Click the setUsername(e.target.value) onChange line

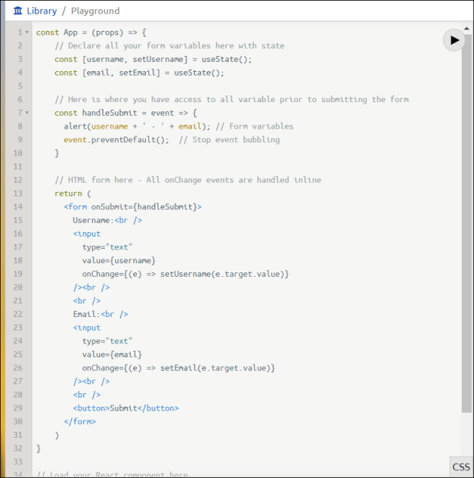click(x=186, y=274)
